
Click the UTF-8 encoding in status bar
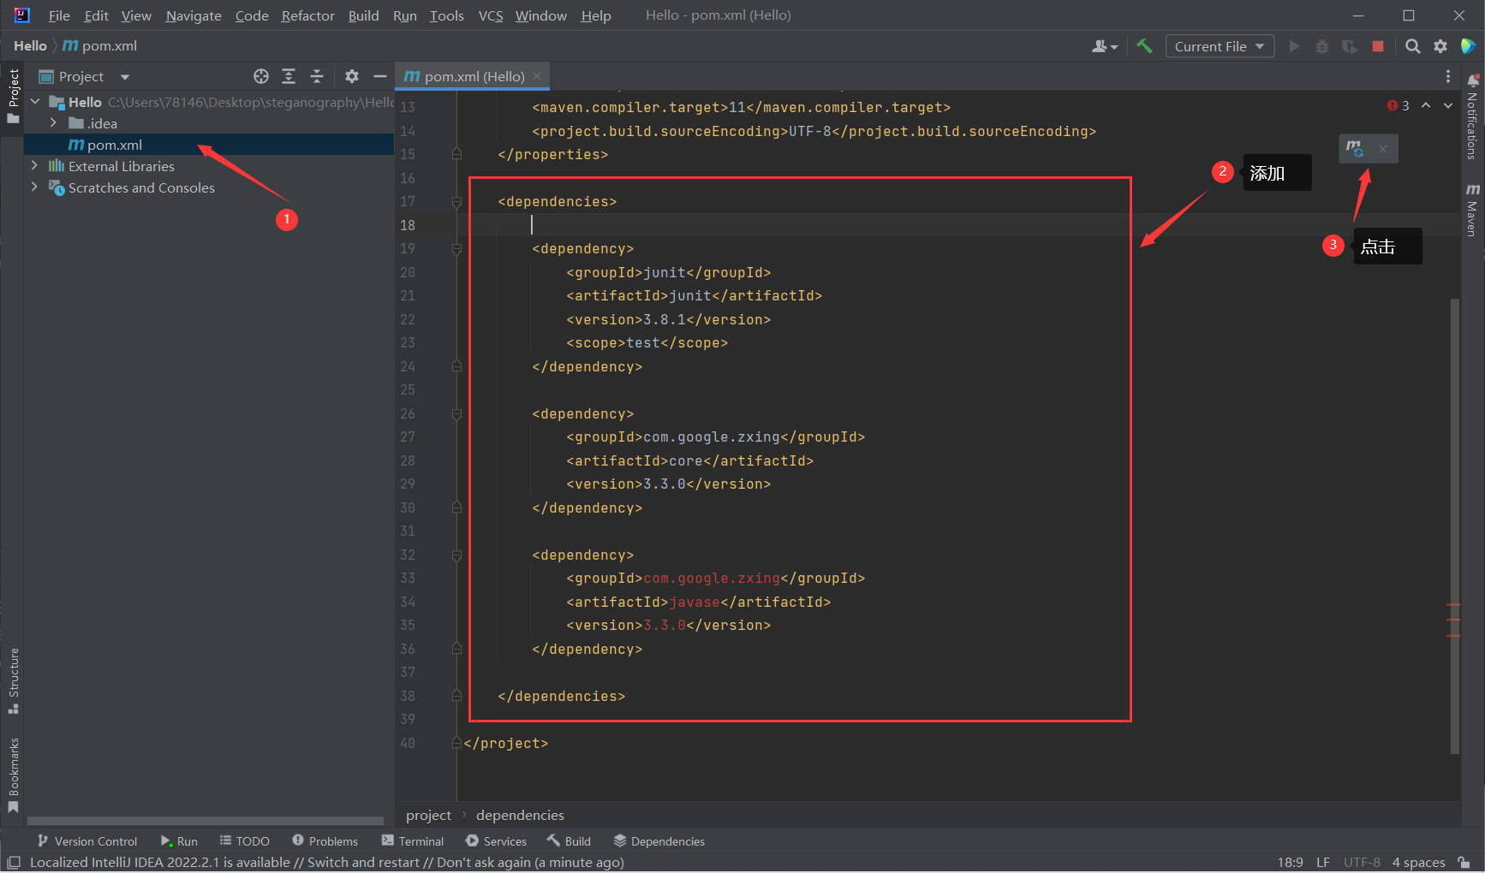pyautogui.click(x=1362, y=862)
